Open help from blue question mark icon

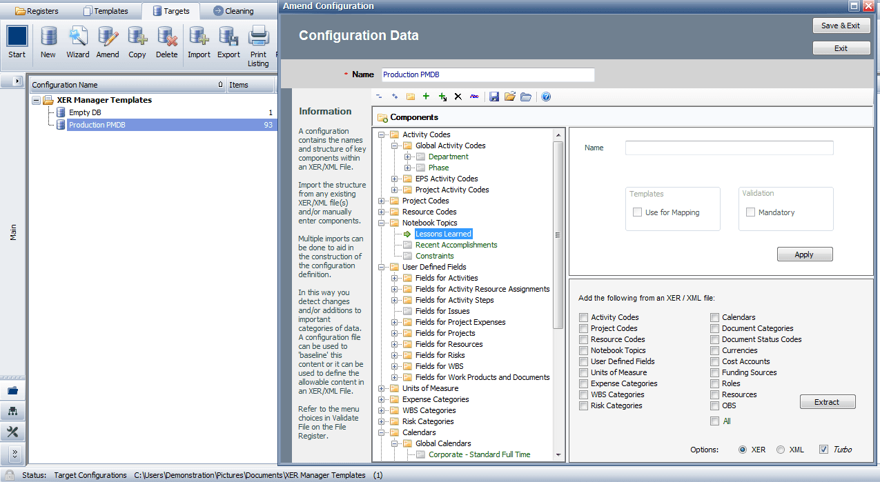[546, 97]
